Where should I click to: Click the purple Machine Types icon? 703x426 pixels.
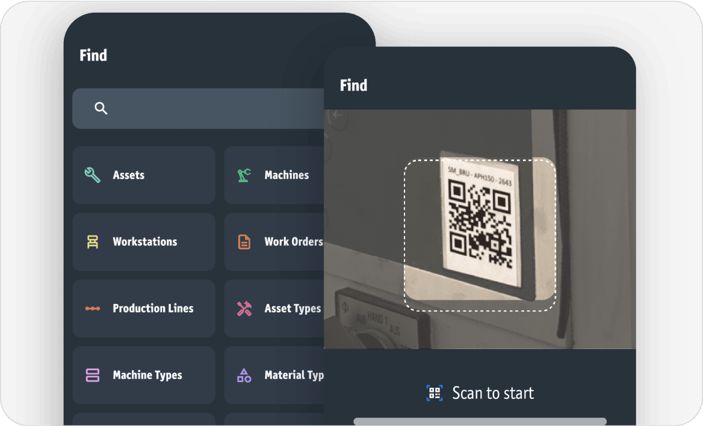pos(92,375)
